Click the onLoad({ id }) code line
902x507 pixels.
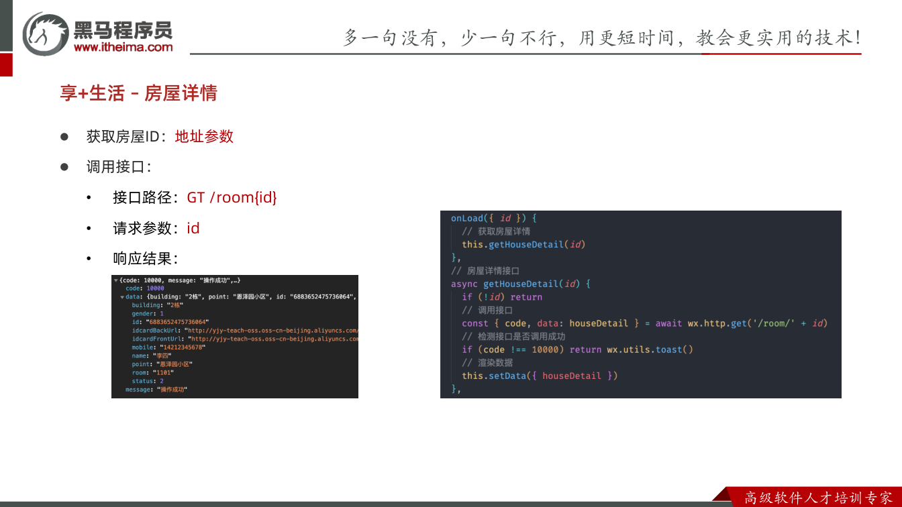click(x=494, y=219)
